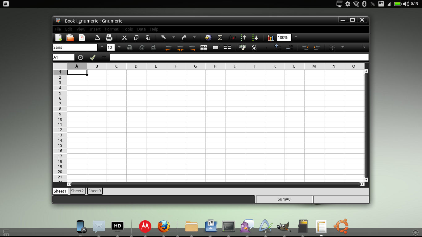The width and height of the screenshot is (422, 237).
Task: Click the Sum (sigma) function icon
Action: coord(220,38)
